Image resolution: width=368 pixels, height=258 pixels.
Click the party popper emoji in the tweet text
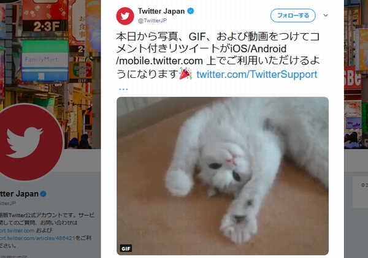tap(186, 74)
